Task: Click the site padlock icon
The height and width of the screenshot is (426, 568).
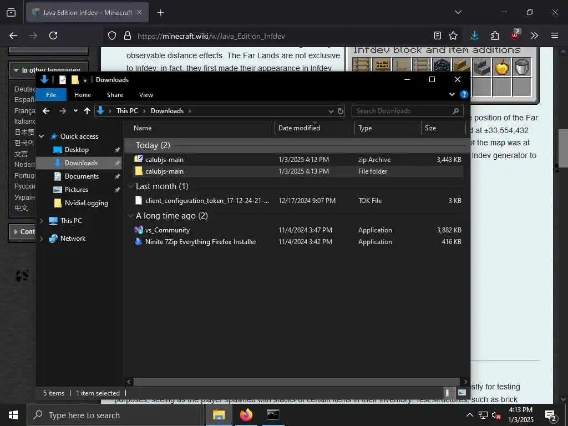Action: tap(127, 35)
